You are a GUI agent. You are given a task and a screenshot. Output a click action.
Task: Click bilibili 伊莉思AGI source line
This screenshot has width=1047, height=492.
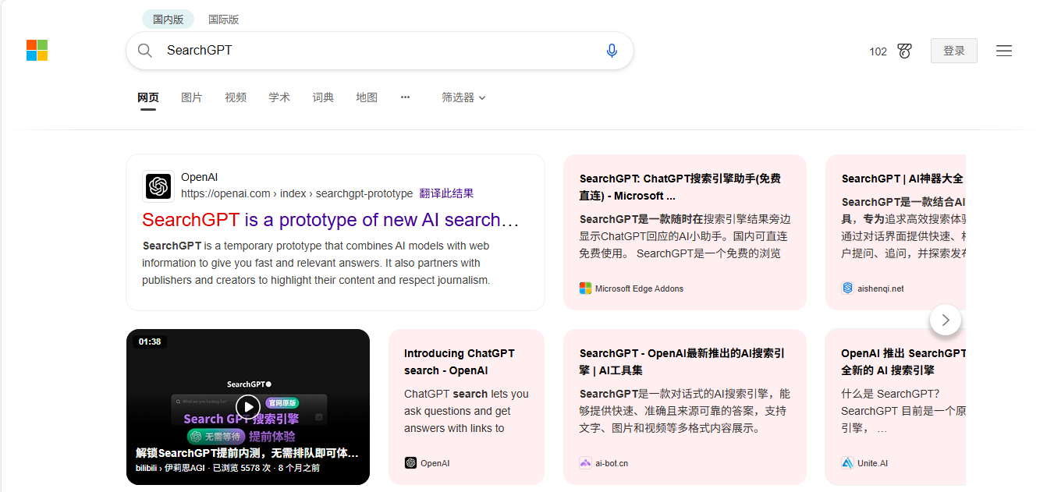(x=228, y=469)
